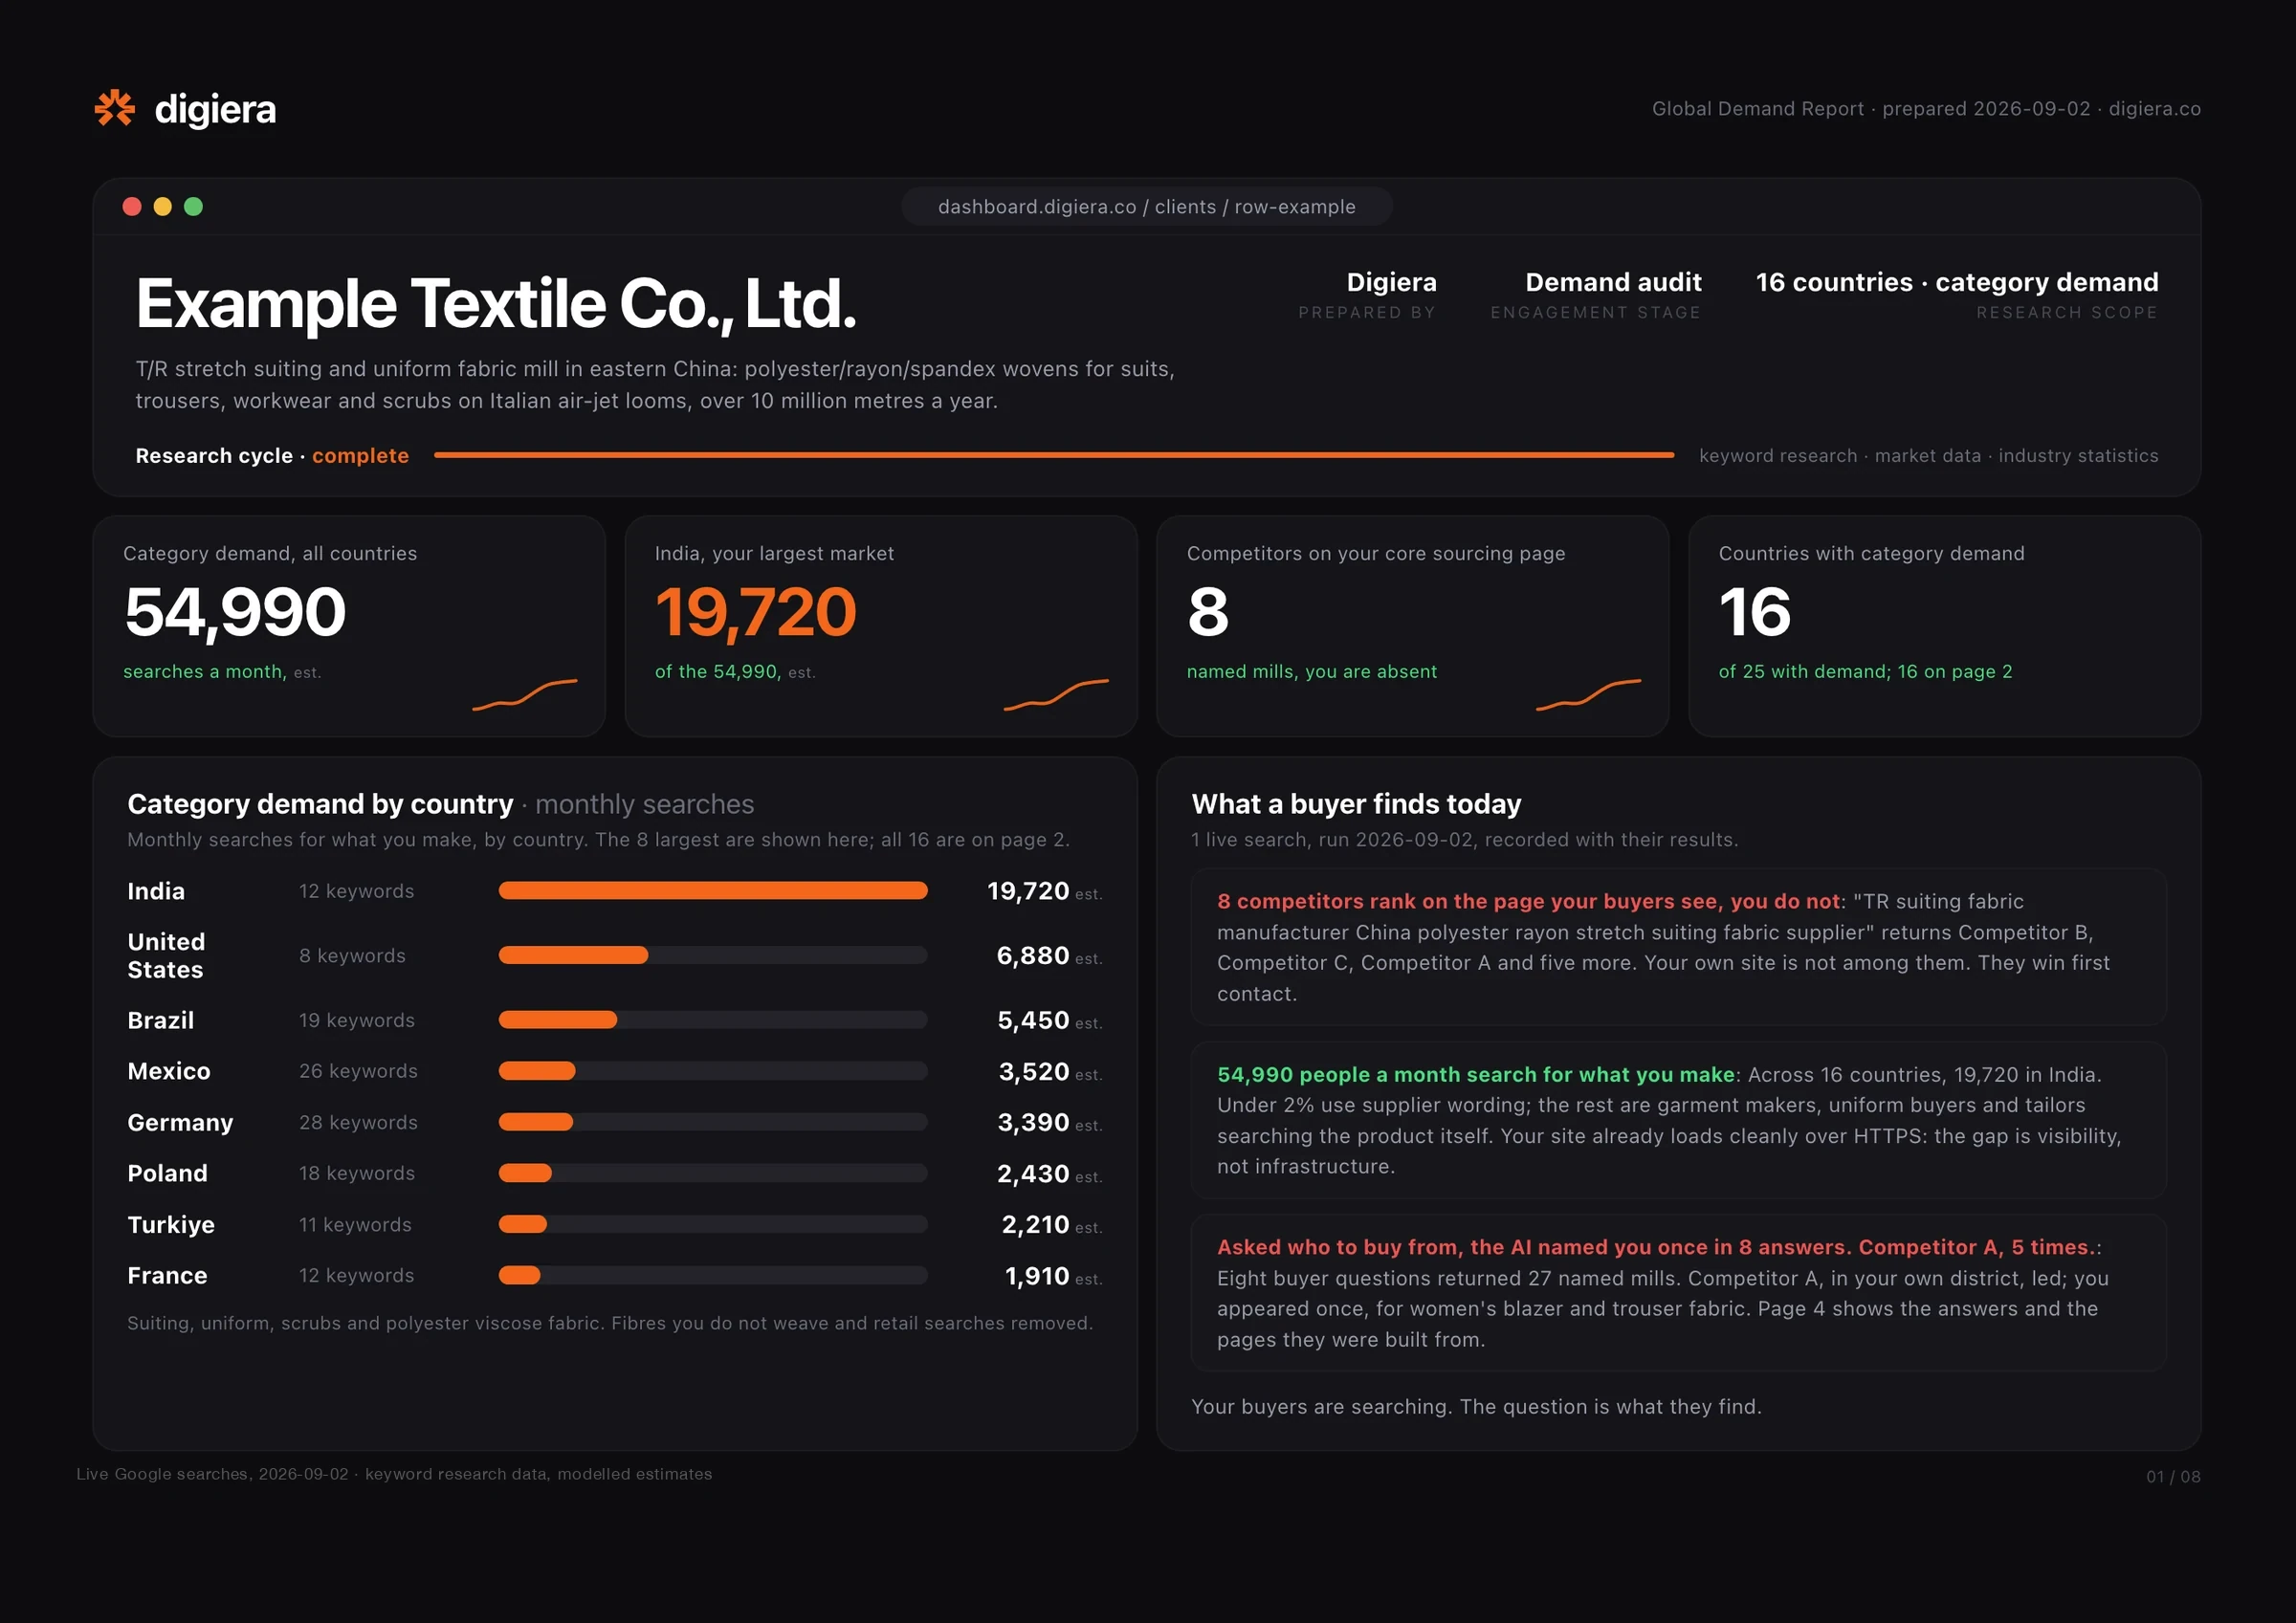Click the India demand bar
The height and width of the screenshot is (1623, 2296).
click(x=713, y=890)
